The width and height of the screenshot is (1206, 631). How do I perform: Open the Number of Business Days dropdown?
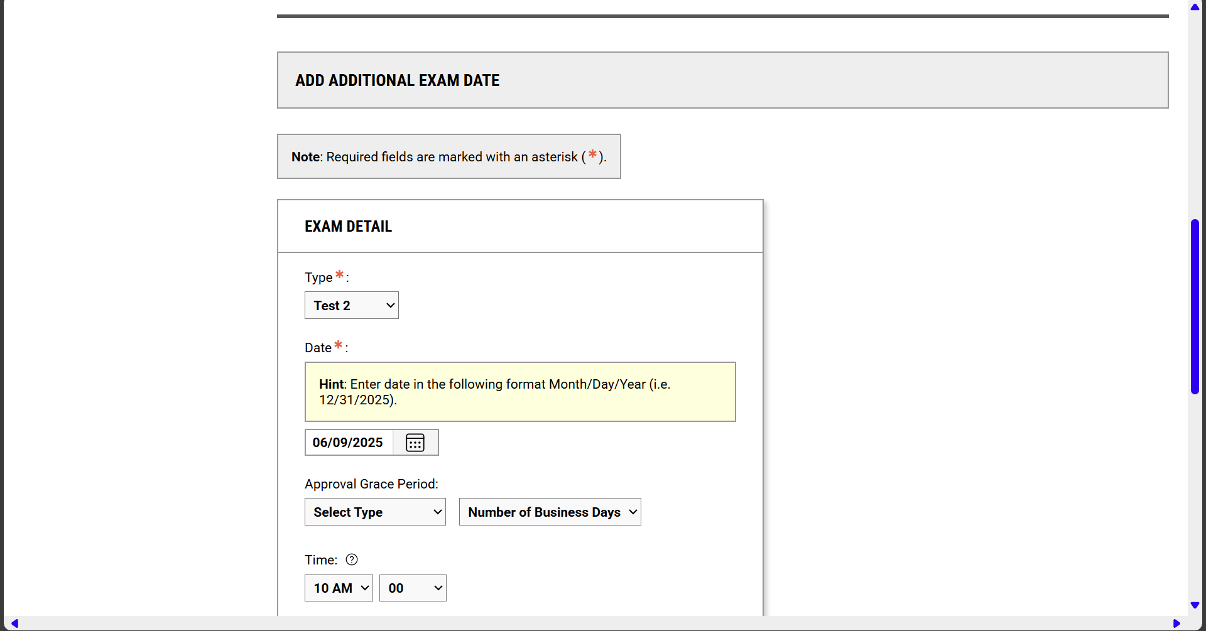point(550,512)
